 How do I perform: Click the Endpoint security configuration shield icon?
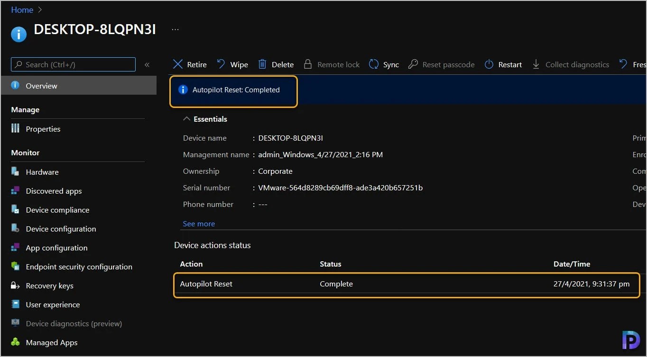point(16,267)
